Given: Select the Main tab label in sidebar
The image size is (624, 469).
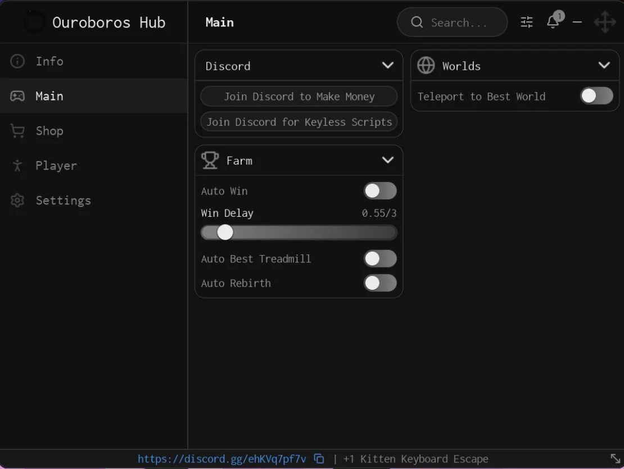Looking at the screenshot, I should (x=49, y=96).
